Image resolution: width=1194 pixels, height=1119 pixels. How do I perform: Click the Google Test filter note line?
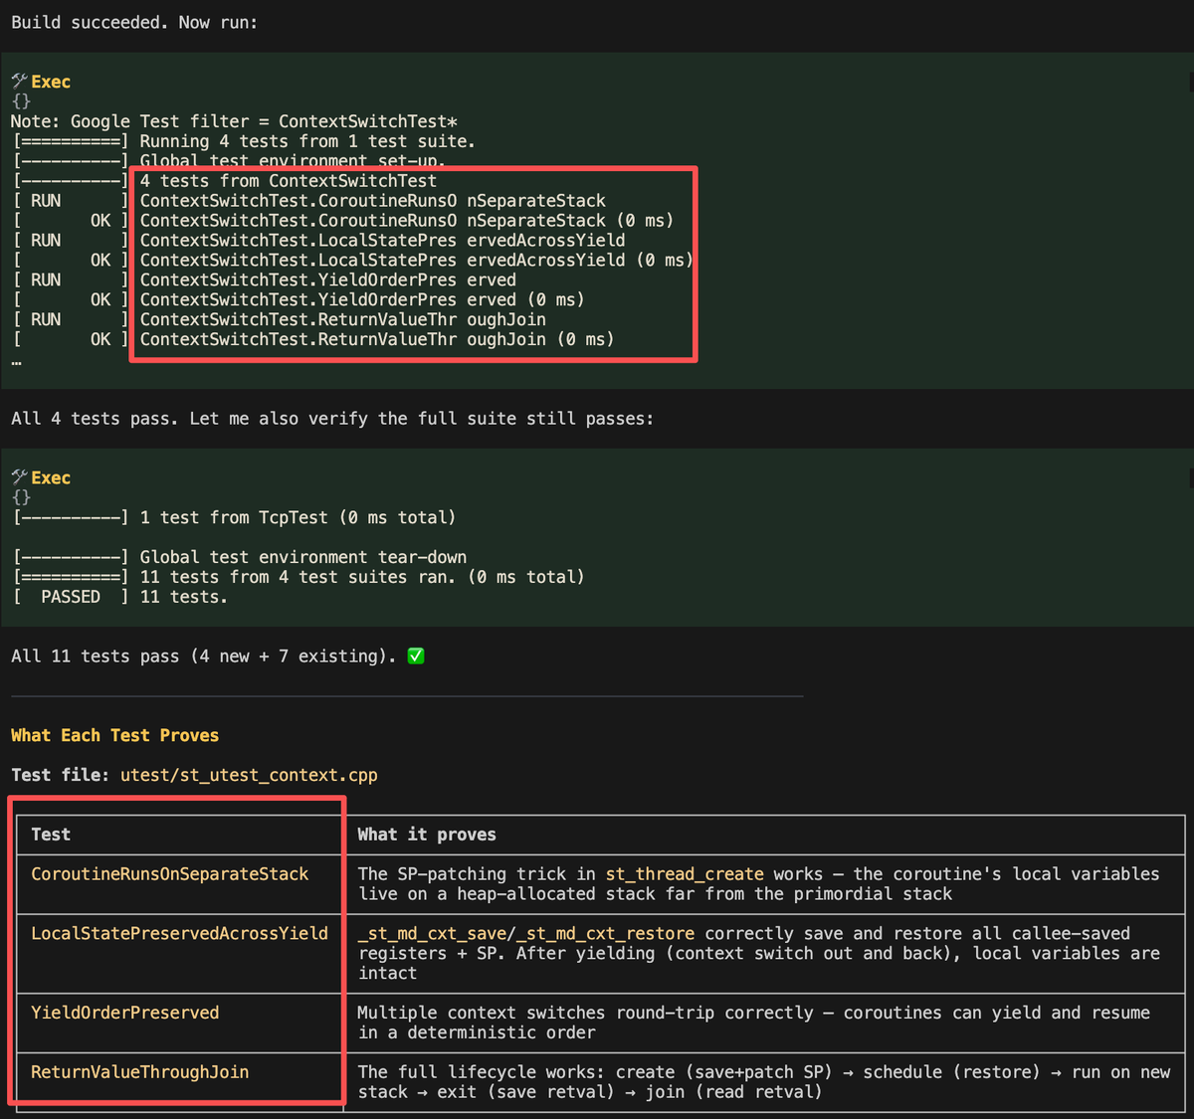(x=235, y=121)
